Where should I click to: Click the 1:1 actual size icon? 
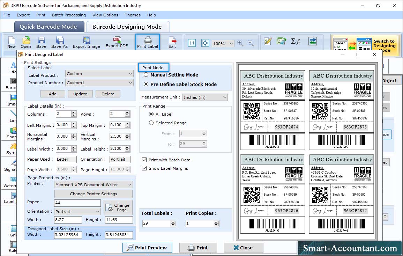point(192,43)
